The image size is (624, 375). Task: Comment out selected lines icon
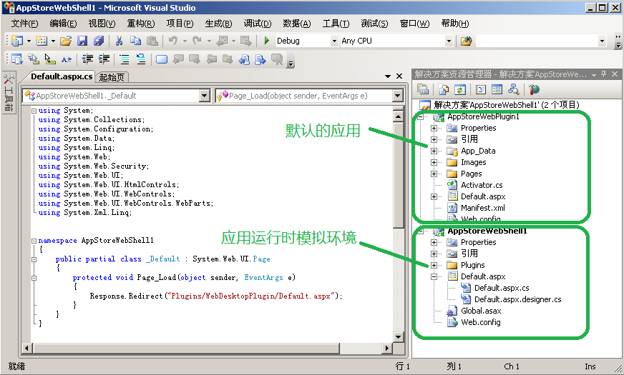pos(125,59)
